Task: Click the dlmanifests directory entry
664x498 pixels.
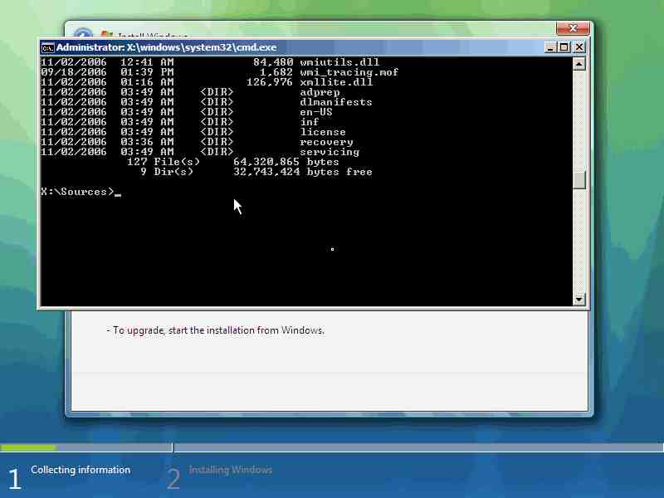Action: click(336, 102)
